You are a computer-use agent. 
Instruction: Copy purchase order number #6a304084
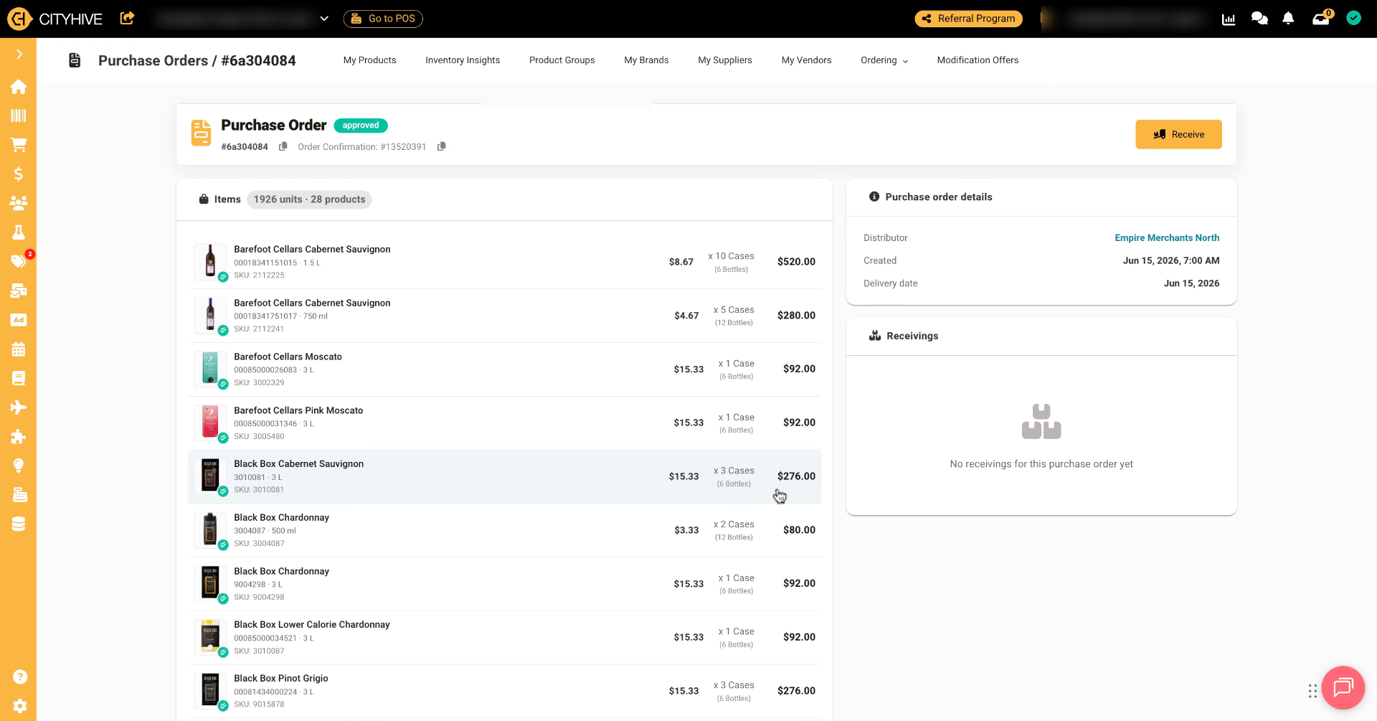pos(283,146)
